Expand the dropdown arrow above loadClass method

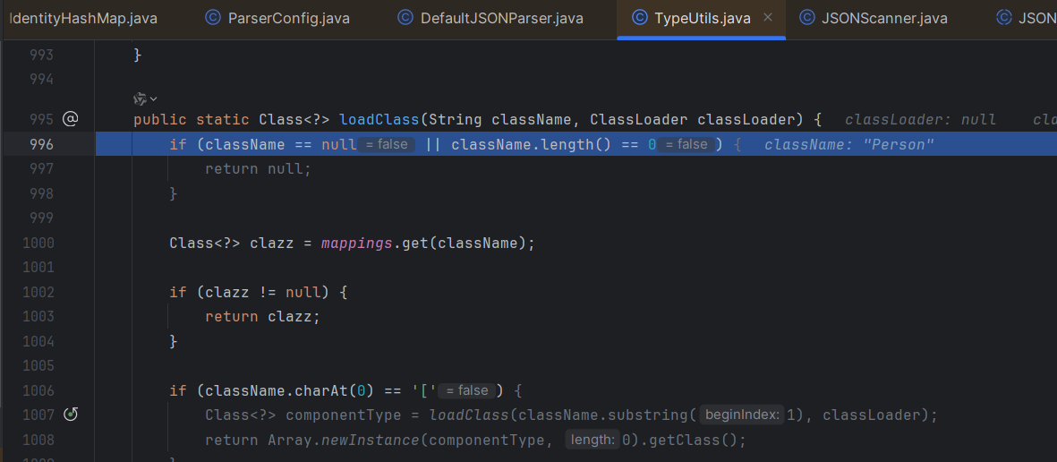pyautogui.click(x=154, y=98)
